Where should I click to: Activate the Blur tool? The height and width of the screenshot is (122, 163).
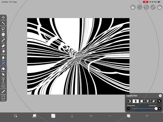[x=3, y=58]
